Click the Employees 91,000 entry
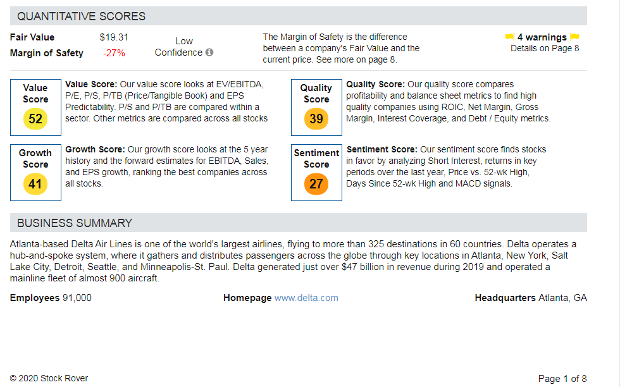The width and height of the screenshot is (620, 387). [51, 298]
